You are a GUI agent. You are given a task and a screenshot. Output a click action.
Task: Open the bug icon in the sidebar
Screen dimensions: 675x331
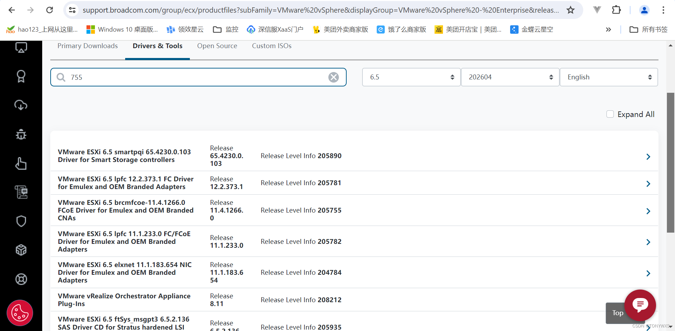click(21, 134)
